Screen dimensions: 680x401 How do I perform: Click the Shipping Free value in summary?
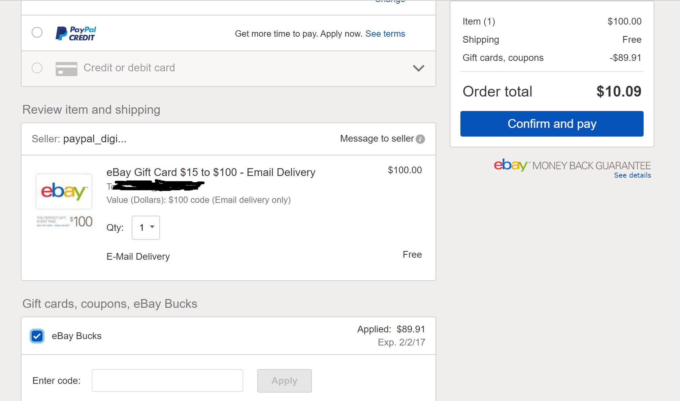tap(632, 40)
